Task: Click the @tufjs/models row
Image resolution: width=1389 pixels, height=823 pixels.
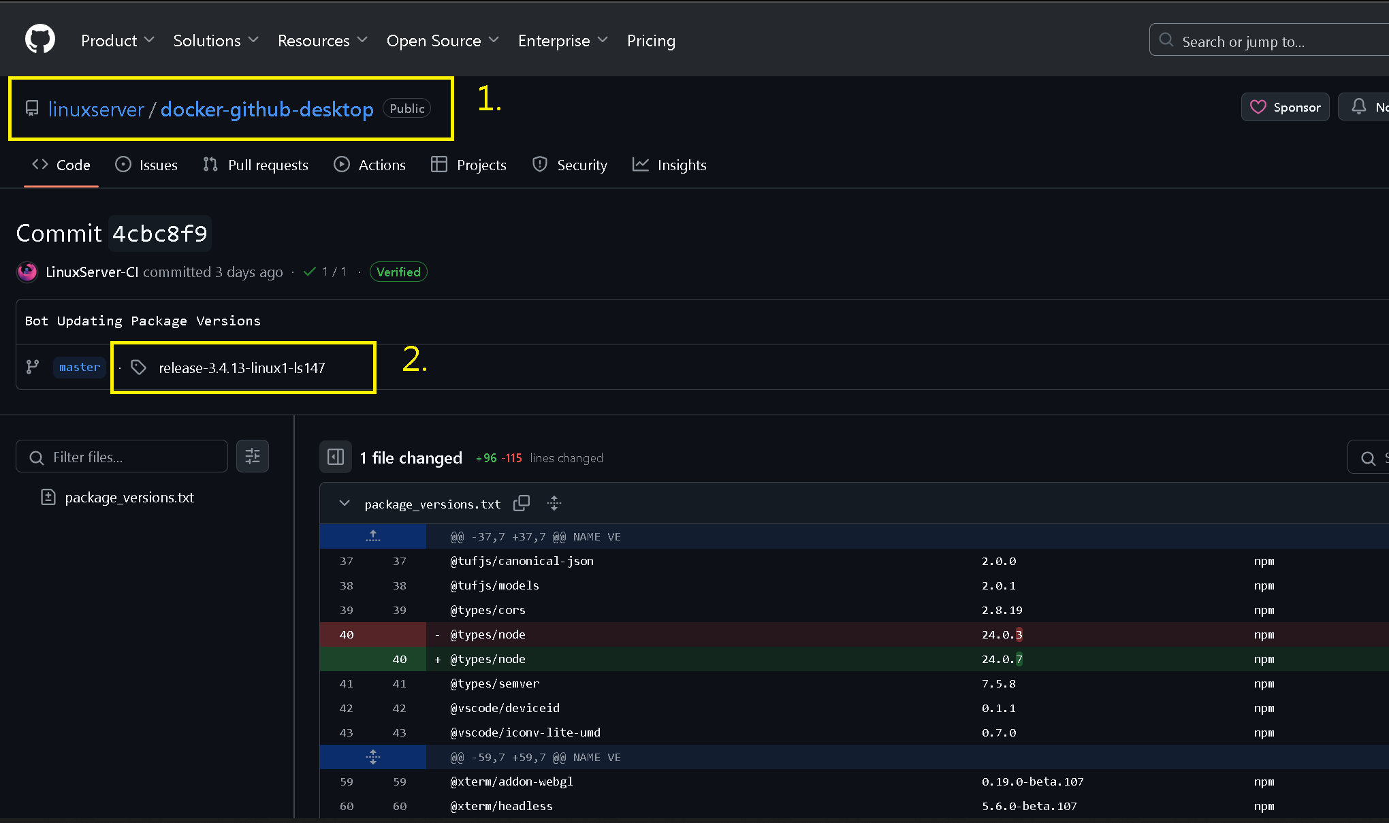Action: coord(854,585)
